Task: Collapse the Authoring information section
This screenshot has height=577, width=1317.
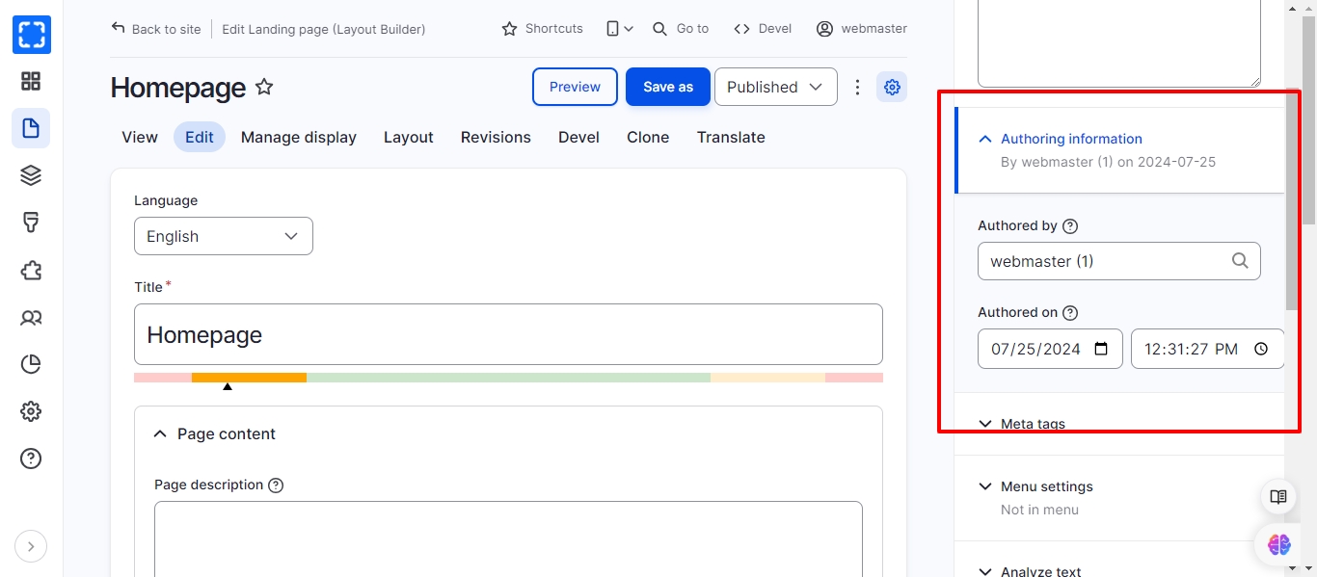Action: pos(1071,139)
